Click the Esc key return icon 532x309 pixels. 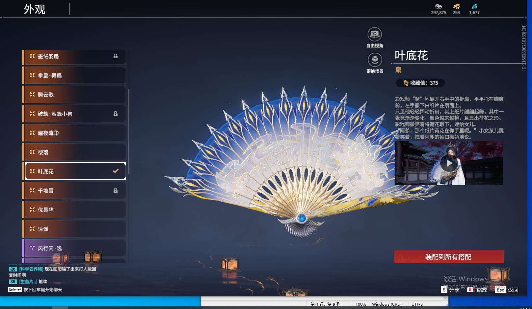500,290
